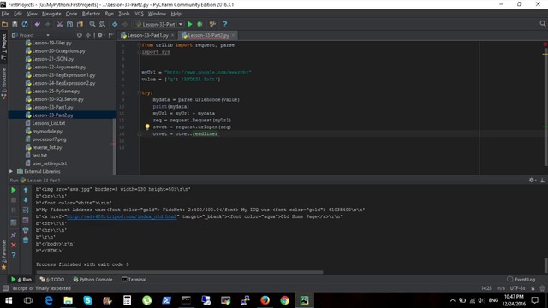Open the Event Log
The height and width of the screenshot is (308, 548).
[x=521, y=280]
